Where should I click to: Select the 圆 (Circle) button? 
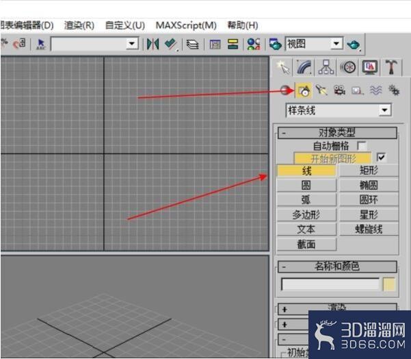click(306, 186)
